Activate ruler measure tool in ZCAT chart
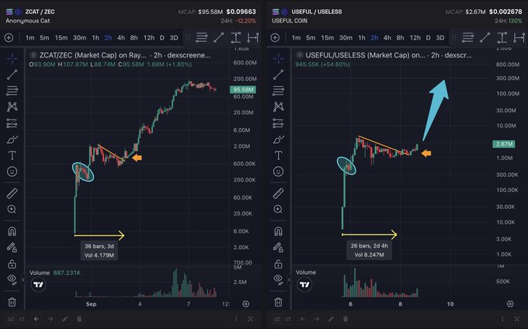This screenshot has width=528, height=329. [x=12, y=193]
